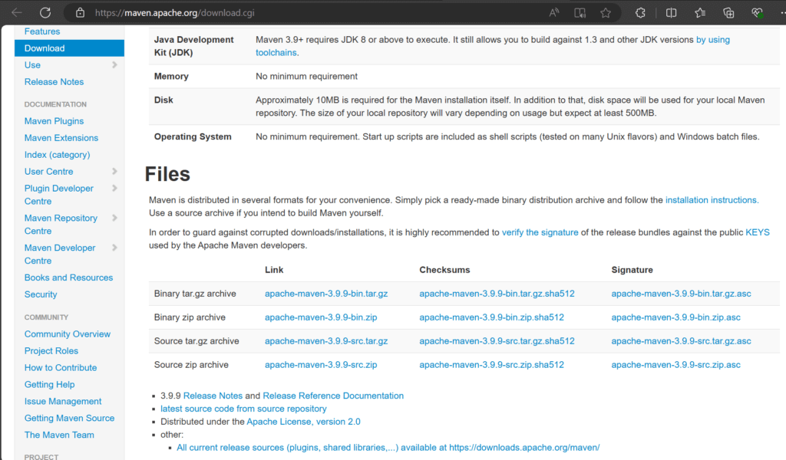The image size is (786, 460).
Task: Open All current release sources link
Action: 388,448
